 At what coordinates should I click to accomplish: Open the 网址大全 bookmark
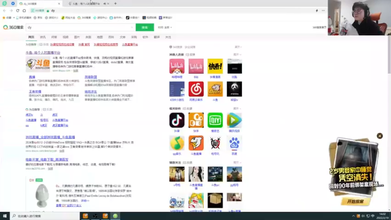68,18
